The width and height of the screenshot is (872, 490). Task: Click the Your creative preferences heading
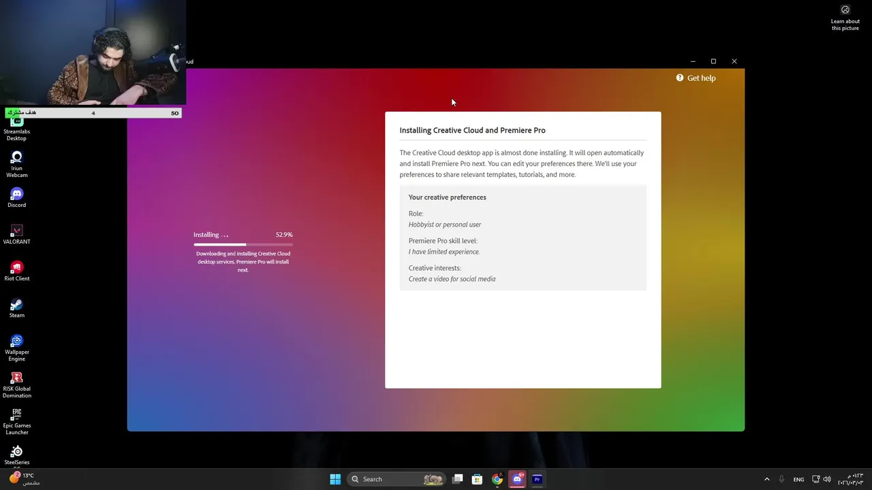pos(448,197)
